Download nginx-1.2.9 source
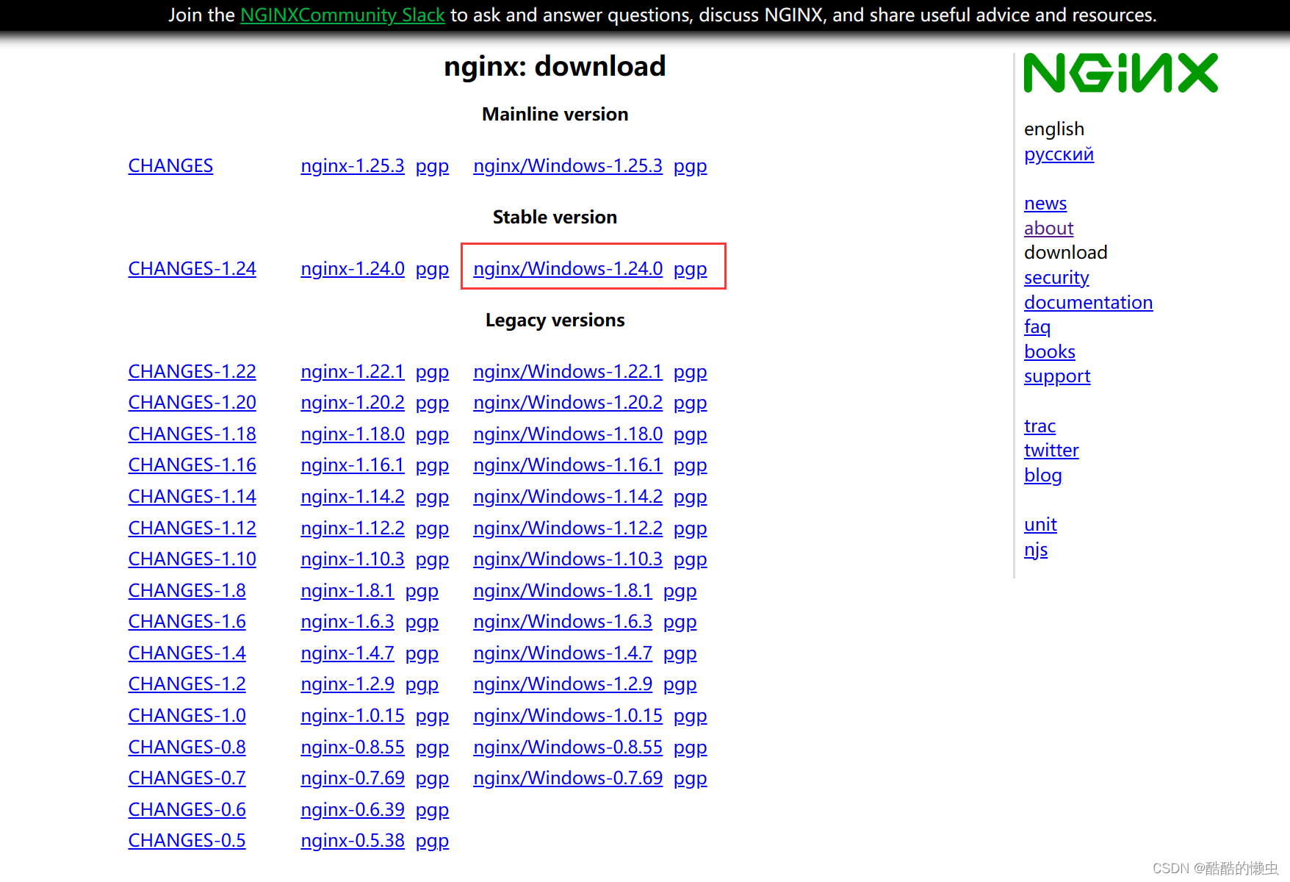This screenshot has height=882, width=1290. click(x=347, y=684)
